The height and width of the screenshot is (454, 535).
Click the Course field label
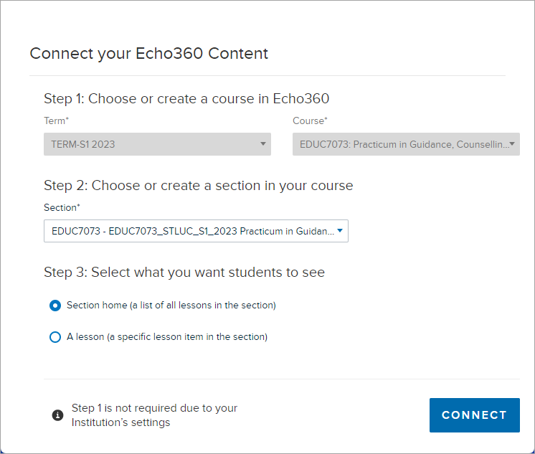310,121
